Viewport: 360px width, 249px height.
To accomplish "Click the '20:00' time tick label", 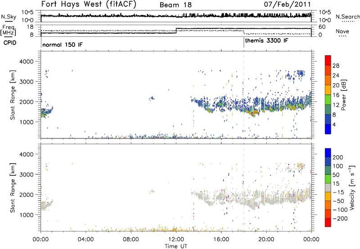I will pyautogui.click(x=266, y=240).
